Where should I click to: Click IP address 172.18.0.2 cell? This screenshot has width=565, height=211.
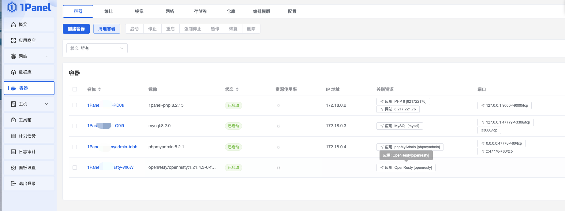[x=336, y=105]
